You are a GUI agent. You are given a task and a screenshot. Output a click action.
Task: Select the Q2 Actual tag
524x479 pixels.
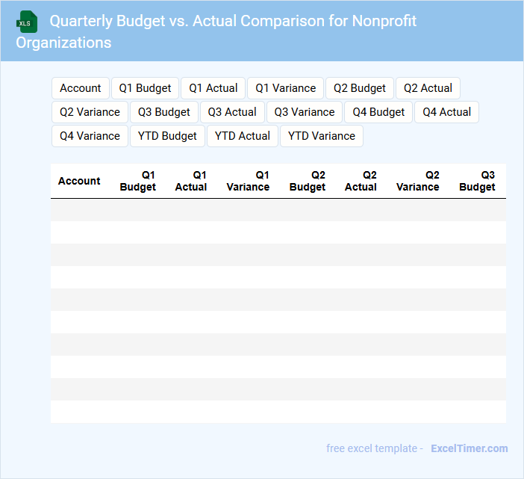428,88
